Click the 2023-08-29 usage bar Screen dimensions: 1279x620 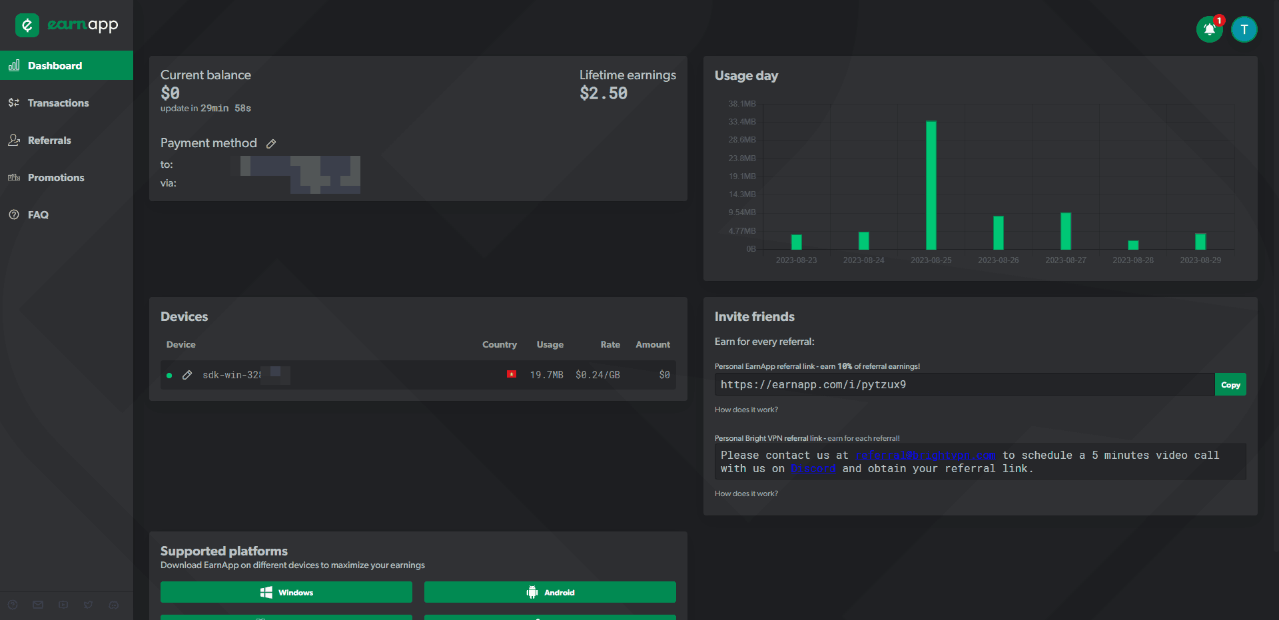tap(1200, 242)
